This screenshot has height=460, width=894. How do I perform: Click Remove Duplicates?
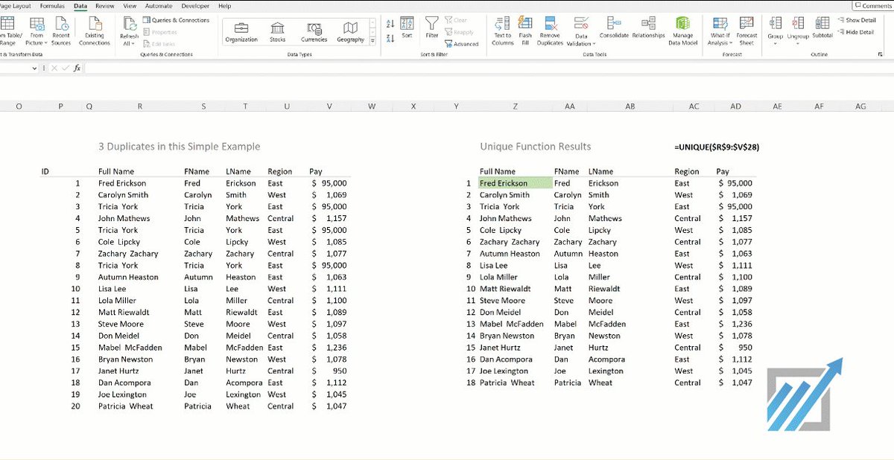click(551, 31)
